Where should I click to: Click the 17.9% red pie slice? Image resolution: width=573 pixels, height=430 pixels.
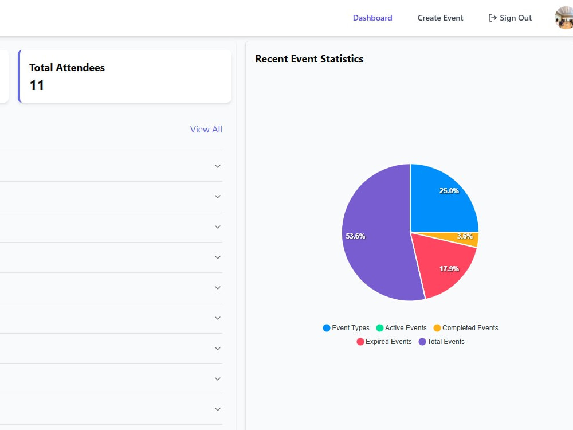[x=444, y=265]
